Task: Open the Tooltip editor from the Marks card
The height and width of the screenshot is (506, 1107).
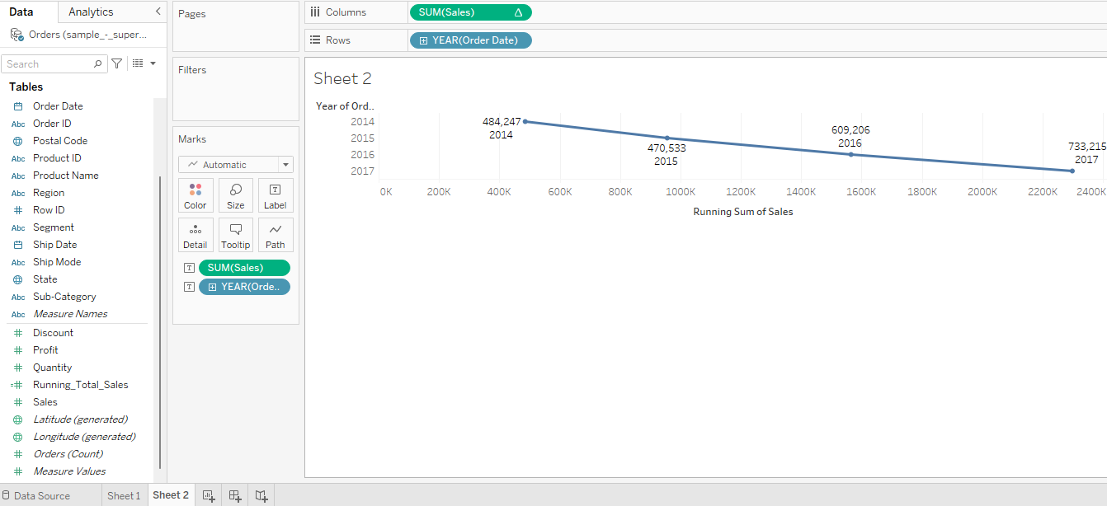Action: [235, 235]
